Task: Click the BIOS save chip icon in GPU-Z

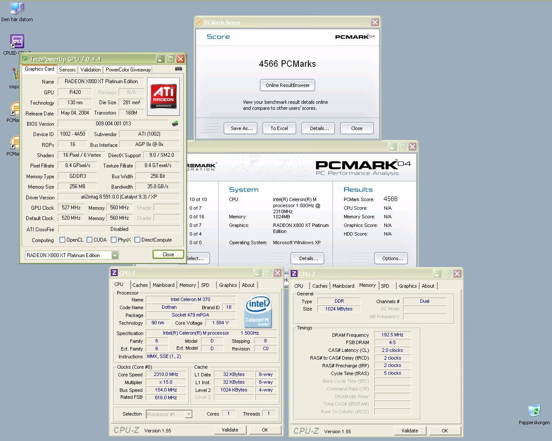Action: pyautogui.click(x=175, y=124)
